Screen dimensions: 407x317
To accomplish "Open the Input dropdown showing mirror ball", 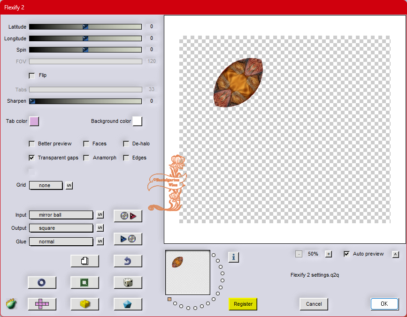I will tap(61, 215).
